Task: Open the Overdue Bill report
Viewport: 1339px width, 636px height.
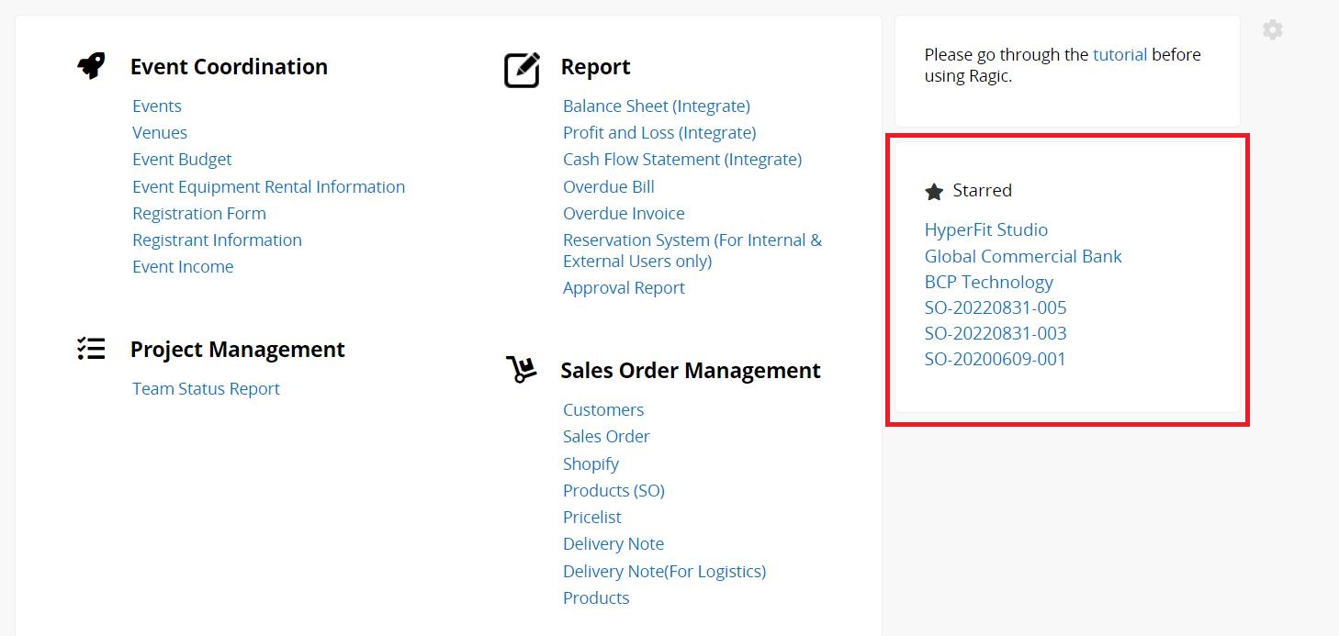Action: [x=609, y=187]
